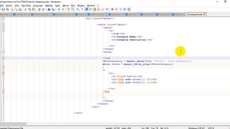
Task: Open the Settings menu
Action: click(x=49, y=6)
